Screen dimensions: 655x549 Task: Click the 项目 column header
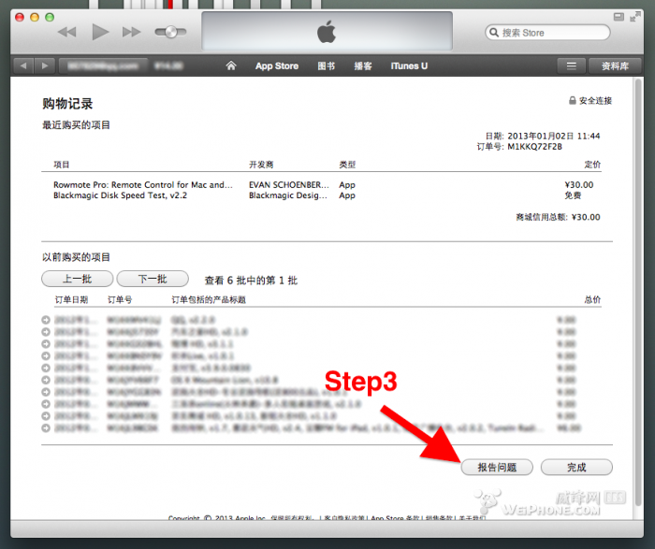click(62, 165)
